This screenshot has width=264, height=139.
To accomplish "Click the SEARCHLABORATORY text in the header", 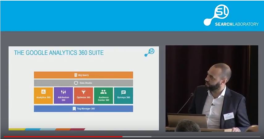I will click(x=237, y=24).
